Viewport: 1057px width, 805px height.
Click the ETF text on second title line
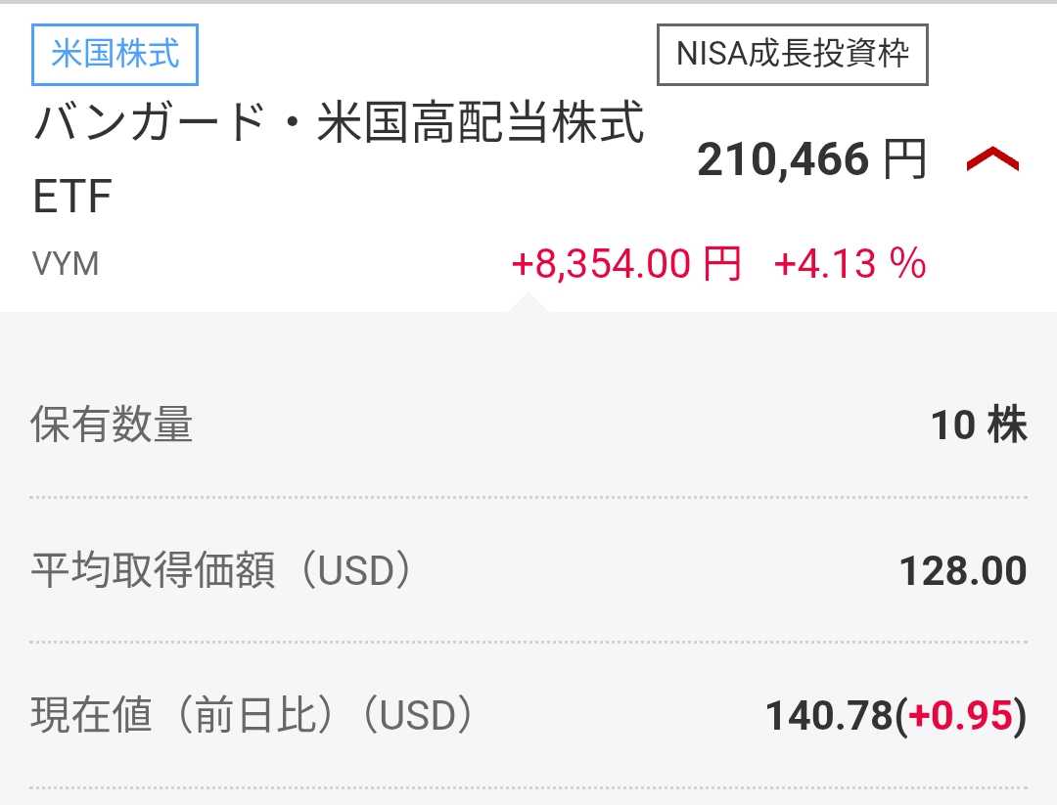click(72, 197)
